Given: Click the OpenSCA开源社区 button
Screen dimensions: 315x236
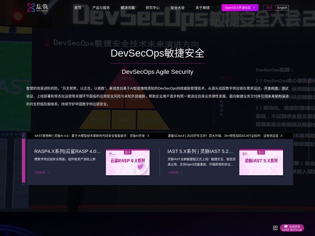Looking at the screenshot, I should [x=240, y=7].
